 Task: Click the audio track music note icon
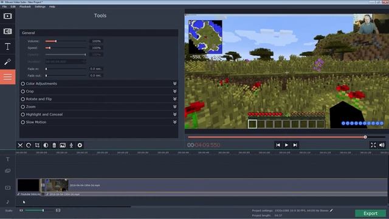(x=8, y=201)
